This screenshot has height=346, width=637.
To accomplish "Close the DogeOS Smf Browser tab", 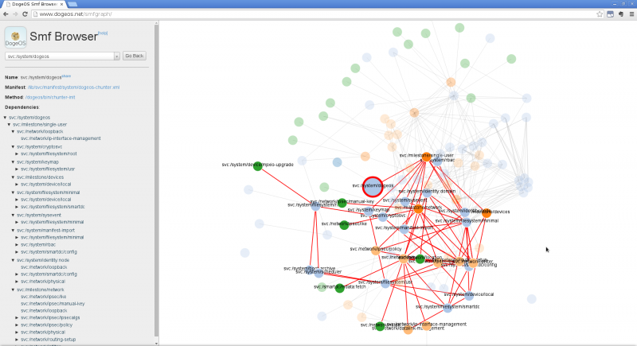I will coord(62,4).
